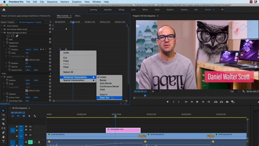Toggle Motion effect fx switch
This screenshot has height=146, width=259.
pyautogui.click(x=5, y=77)
